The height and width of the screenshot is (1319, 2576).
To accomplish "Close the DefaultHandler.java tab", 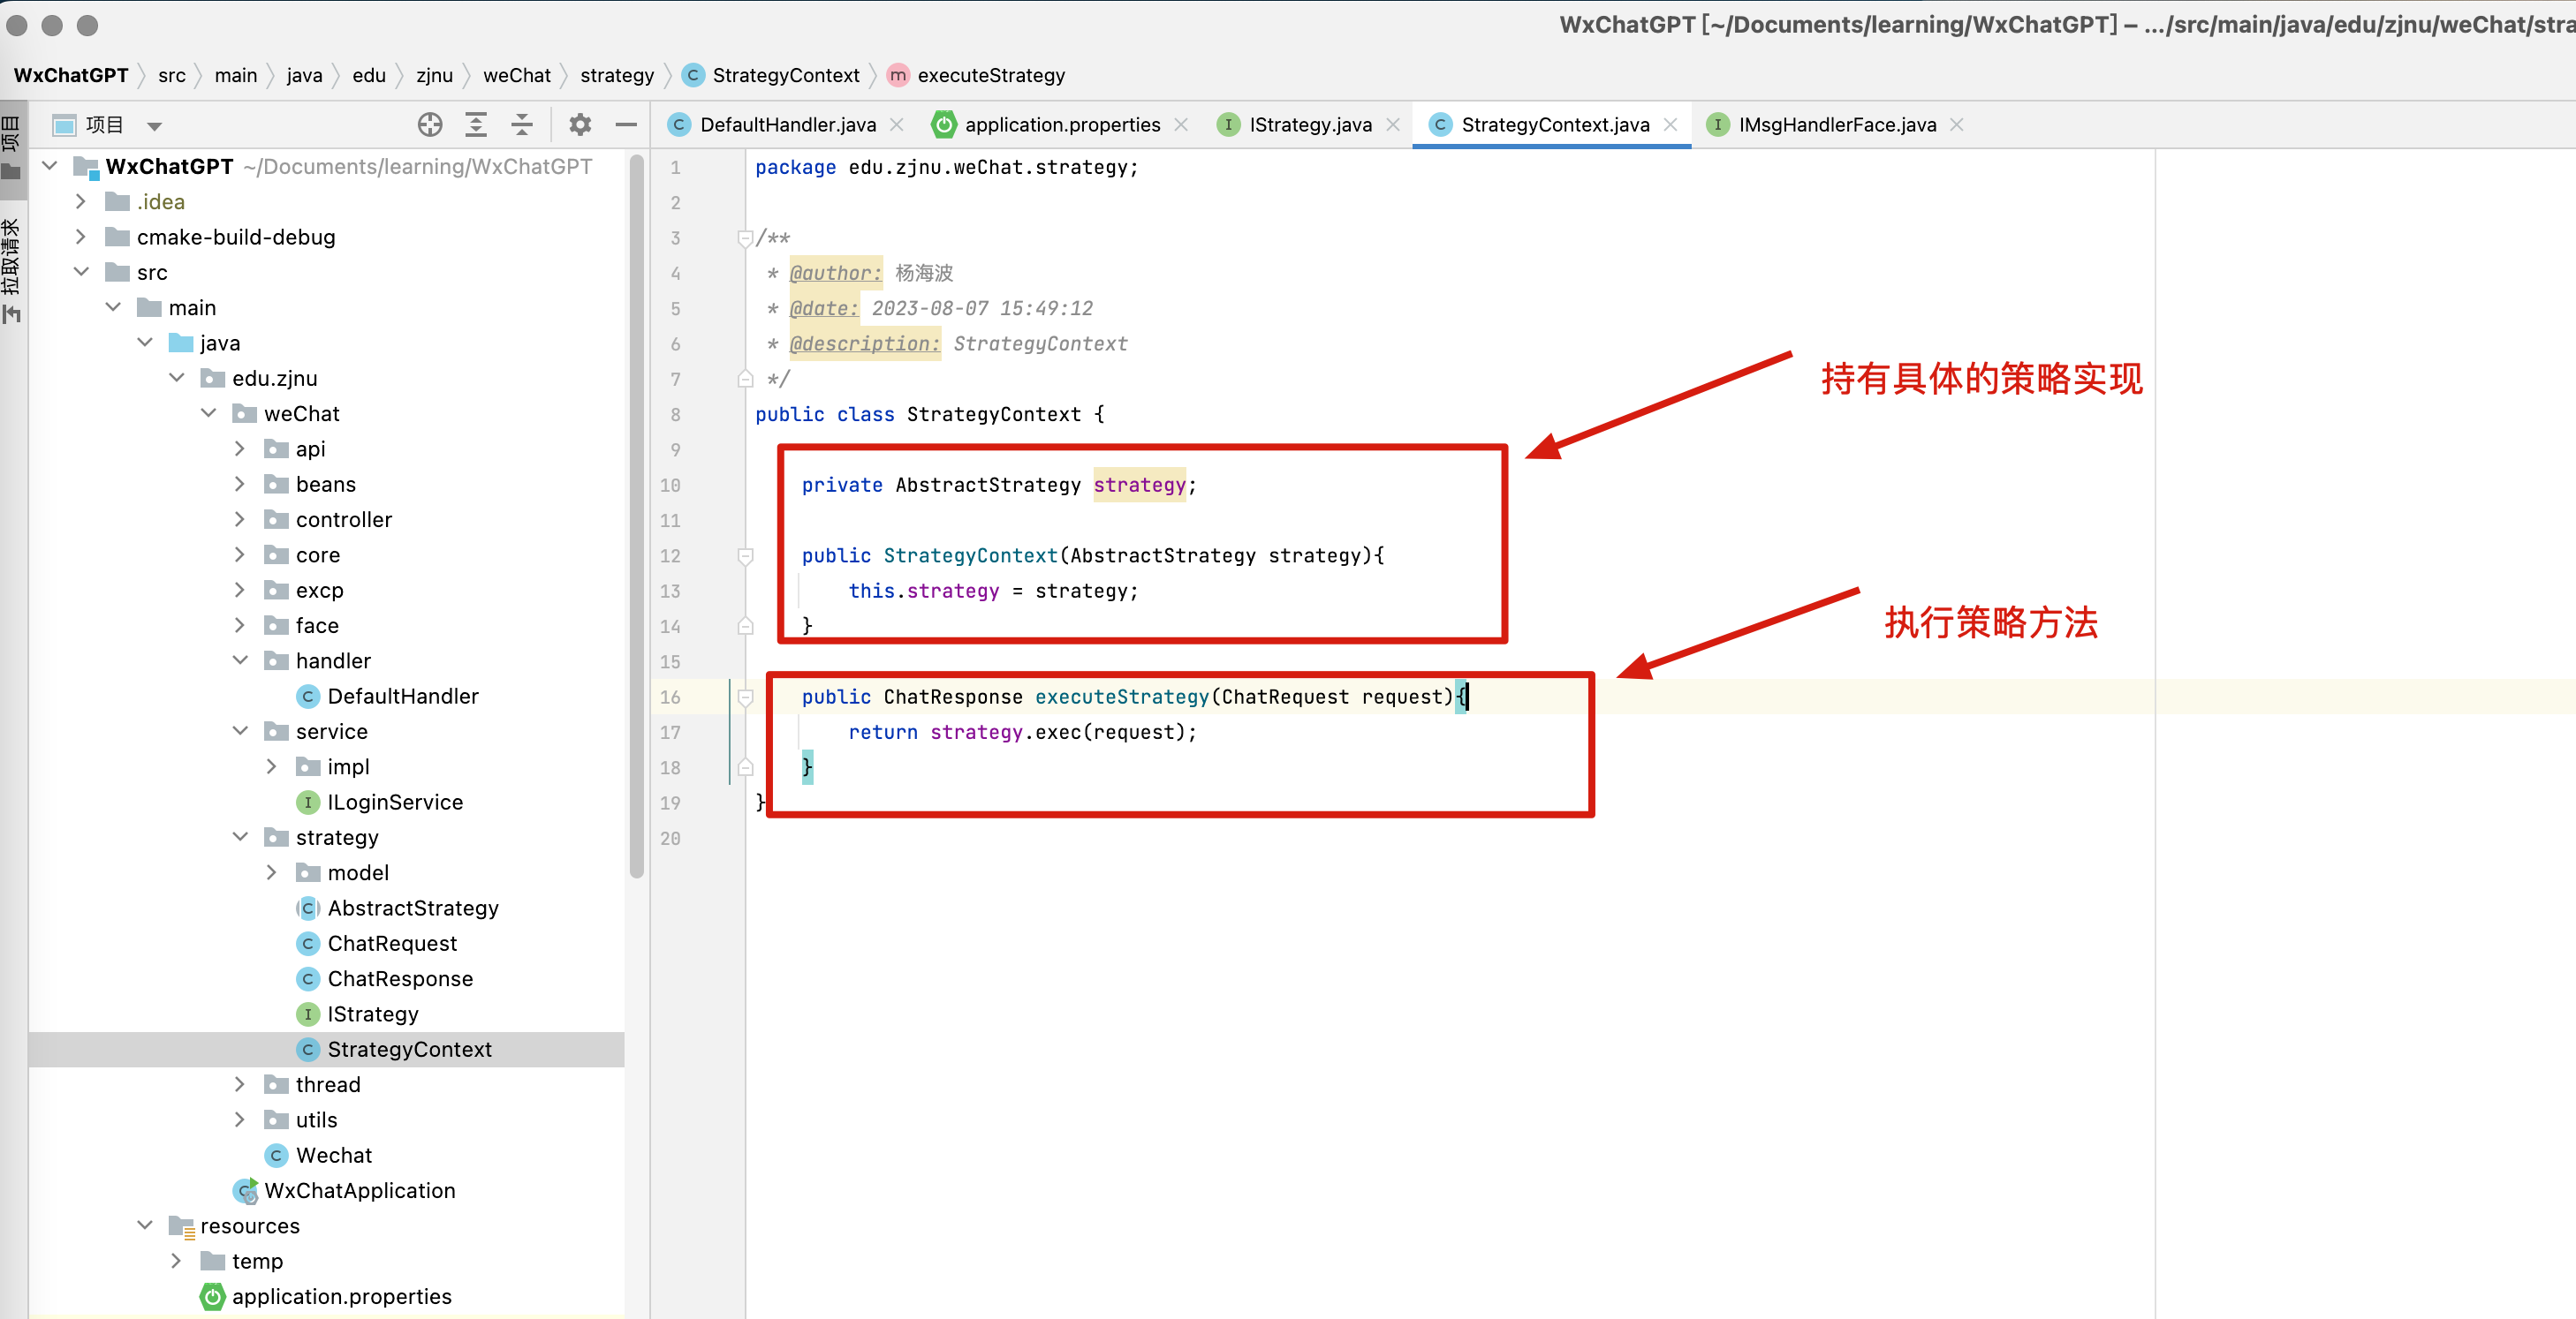I will click(897, 124).
